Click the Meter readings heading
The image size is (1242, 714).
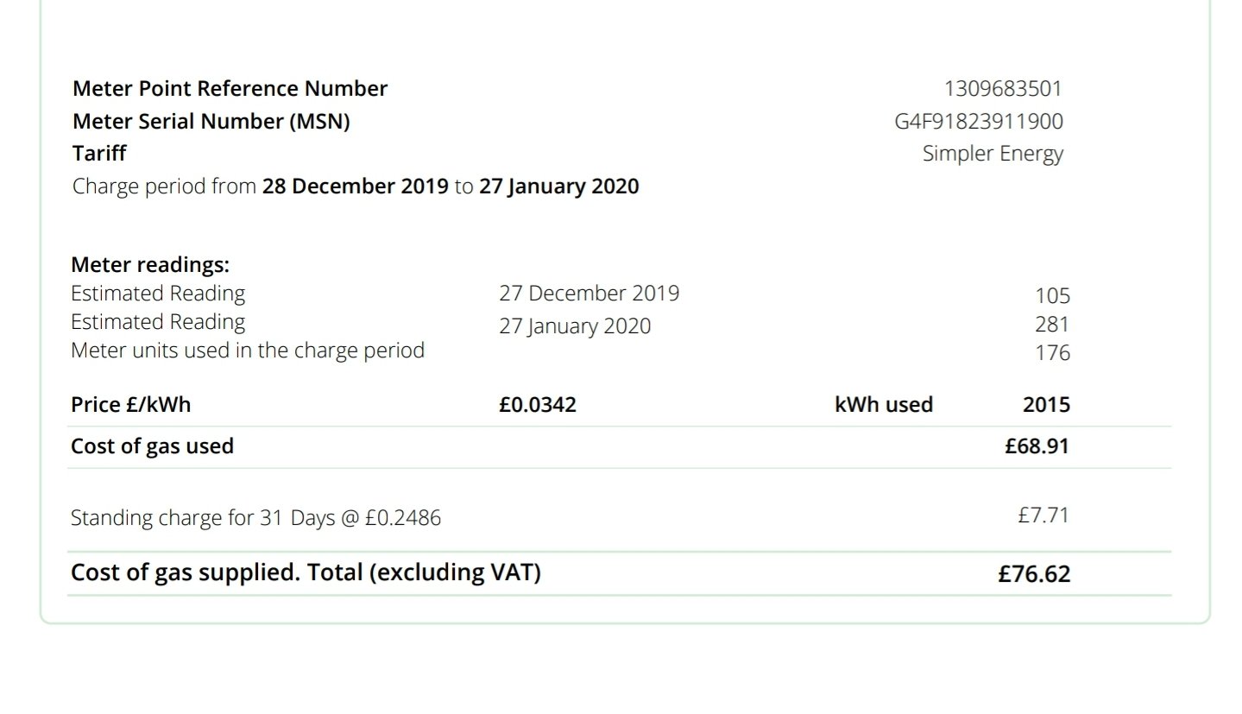click(x=150, y=264)
